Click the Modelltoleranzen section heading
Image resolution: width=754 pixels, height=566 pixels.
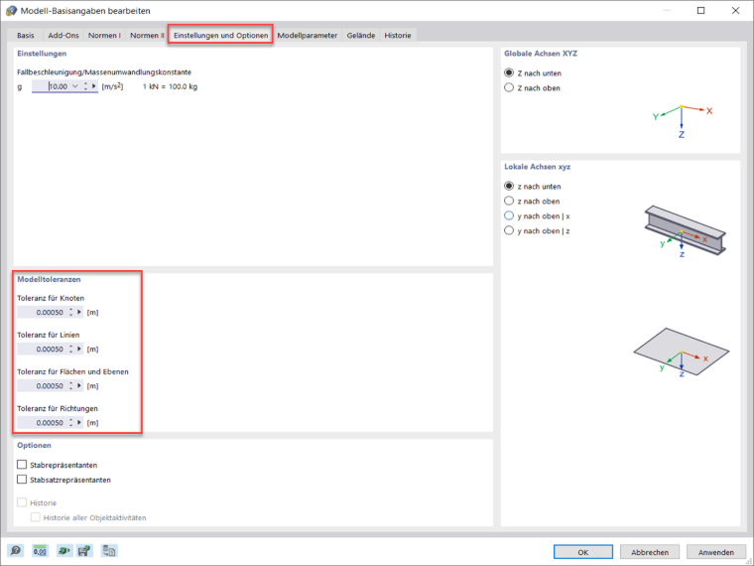tap(49, 279)
